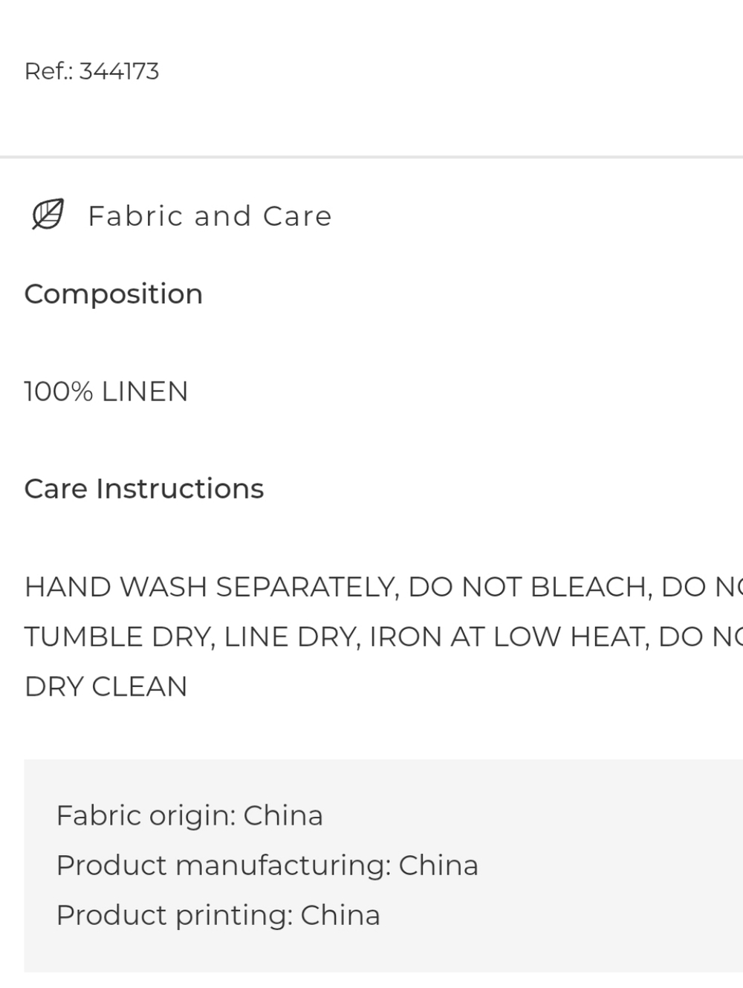Image resolution: width=743 pixels, height=988 pixels.
Task: Click China next to Product printing
Action: tap(340, 915)
